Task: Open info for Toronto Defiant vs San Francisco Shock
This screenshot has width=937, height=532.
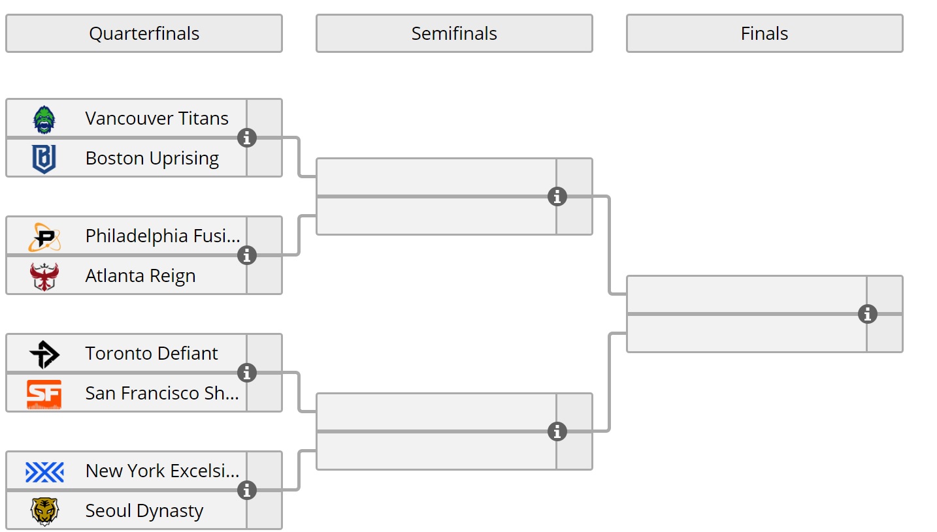Action: point(246,373)
